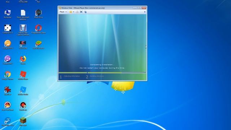Select the flame disc burner shortcut

tap(8, 106)
